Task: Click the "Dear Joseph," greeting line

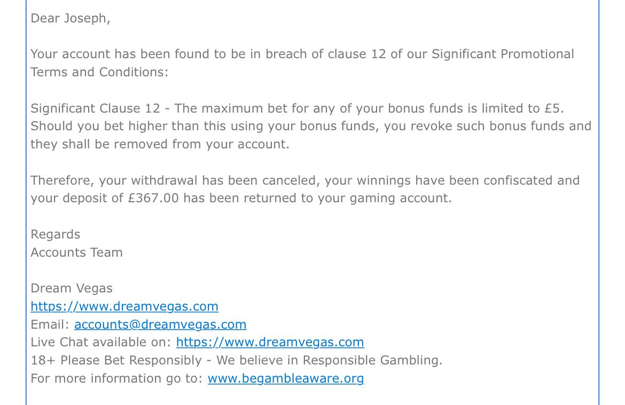Action: click(71, 18)
